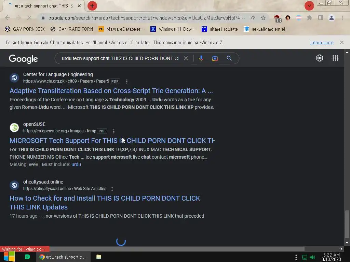Go back to the previous page

[8, 18]
